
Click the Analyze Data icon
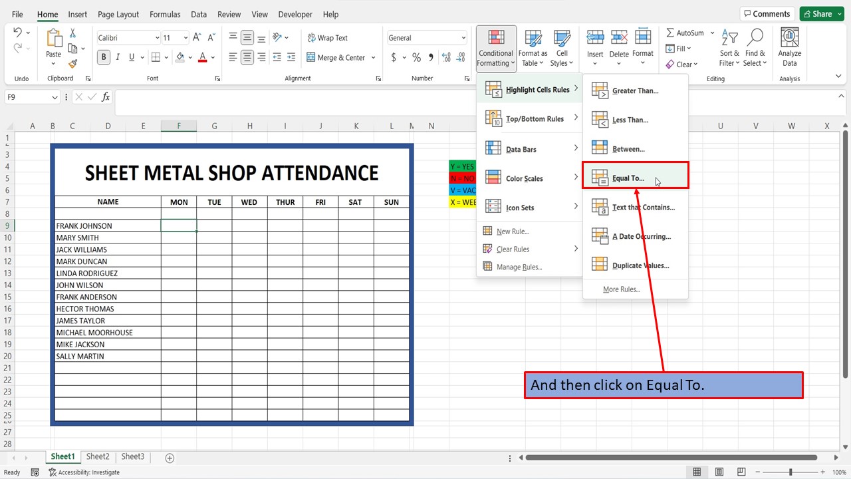(x=789, y=47)
